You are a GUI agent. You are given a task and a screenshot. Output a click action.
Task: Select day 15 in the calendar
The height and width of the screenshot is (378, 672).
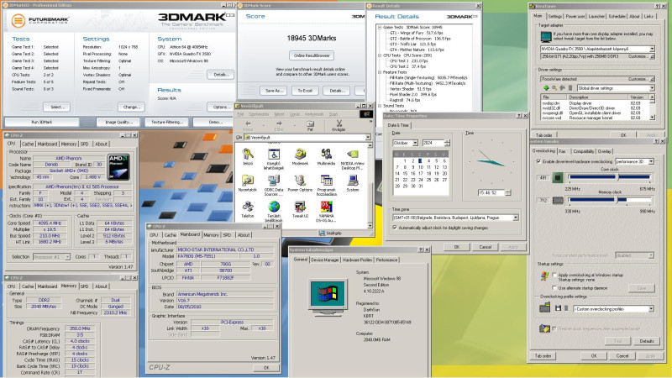tap(405, 174)
